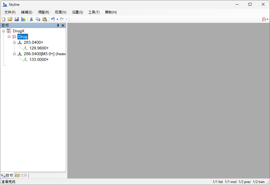Image resolution: width=270 pixels, height=185 pixels.
Task: Click the Copy icon in the toolbar
Action: [x=38, y=19]
